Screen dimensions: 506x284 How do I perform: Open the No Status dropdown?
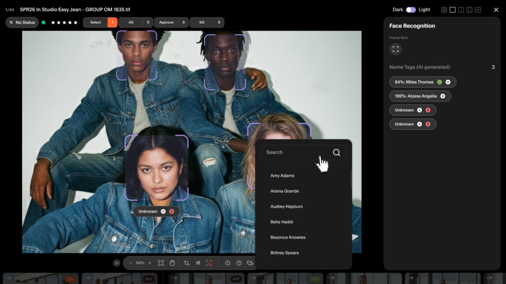[x=22, y=23]
